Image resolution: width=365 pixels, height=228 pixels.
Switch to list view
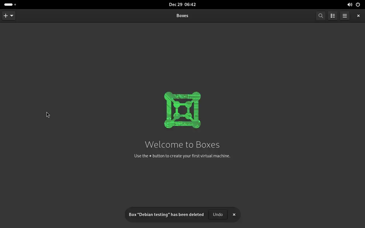coord(333,16)
